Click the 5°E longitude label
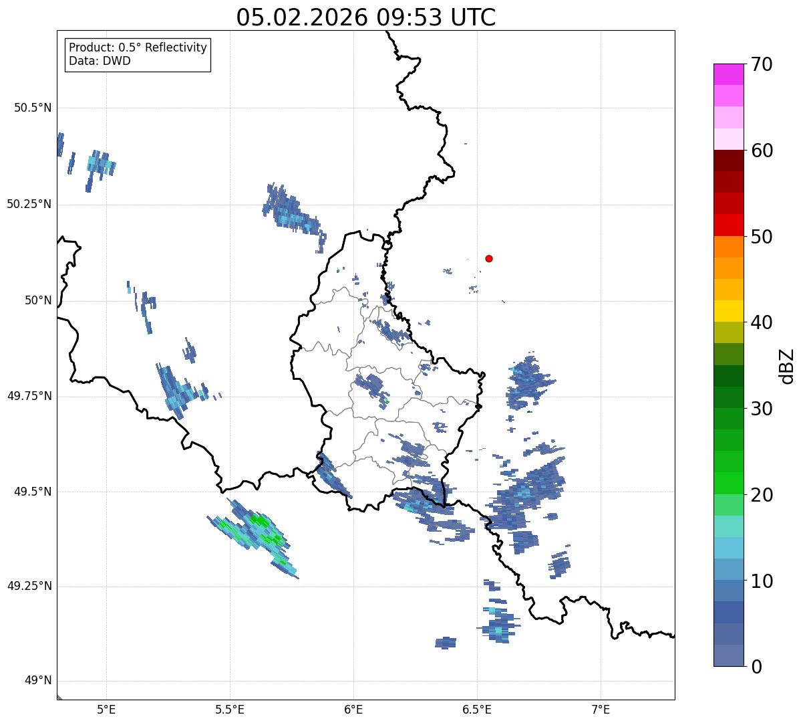The image size is (803, 723). (x=106, y=709)
